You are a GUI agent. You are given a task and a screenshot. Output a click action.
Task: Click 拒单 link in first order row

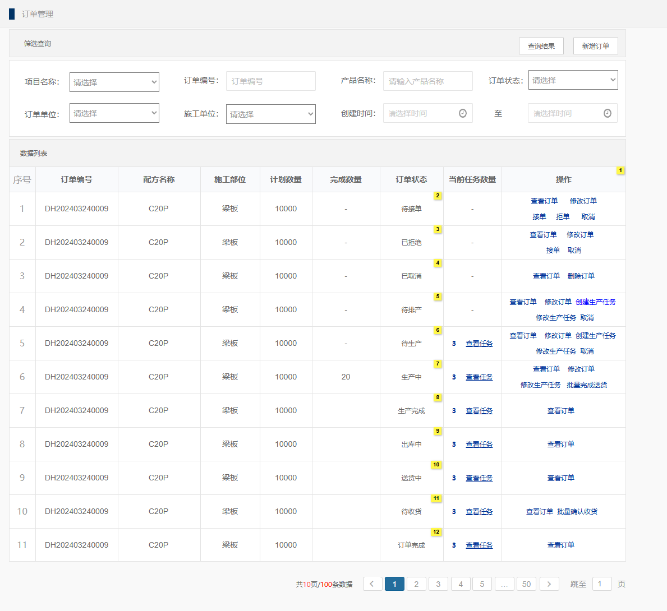click(x=563, y=217)
